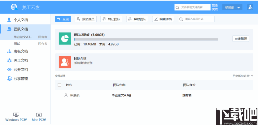This screenshot has width=258, height=125.
Task: Click the 个人文档 person icon
Action: pos(9,20)
